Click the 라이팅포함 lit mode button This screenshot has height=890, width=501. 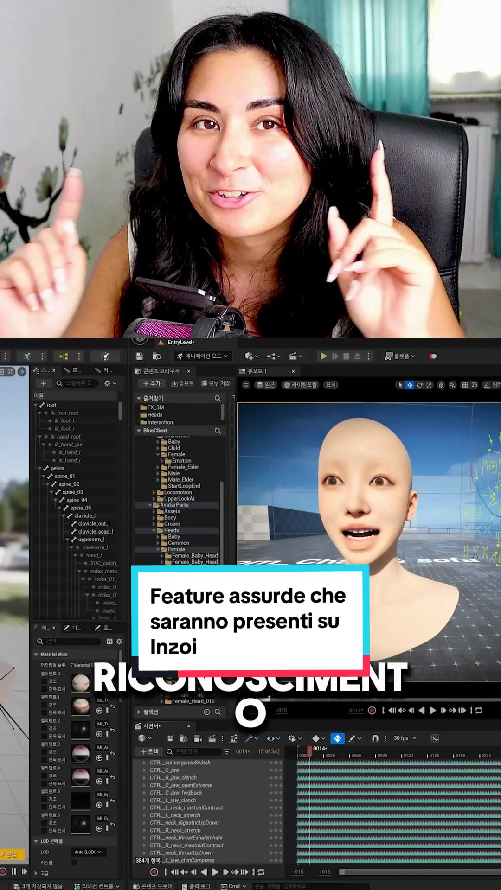pyautogui.click(x=301, y=385)
